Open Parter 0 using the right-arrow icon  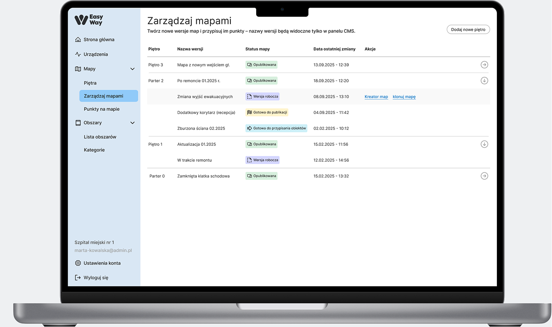click(484, 176)
